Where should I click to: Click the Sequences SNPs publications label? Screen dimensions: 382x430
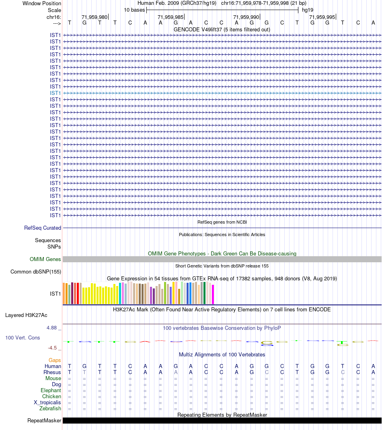pos(48,243)
